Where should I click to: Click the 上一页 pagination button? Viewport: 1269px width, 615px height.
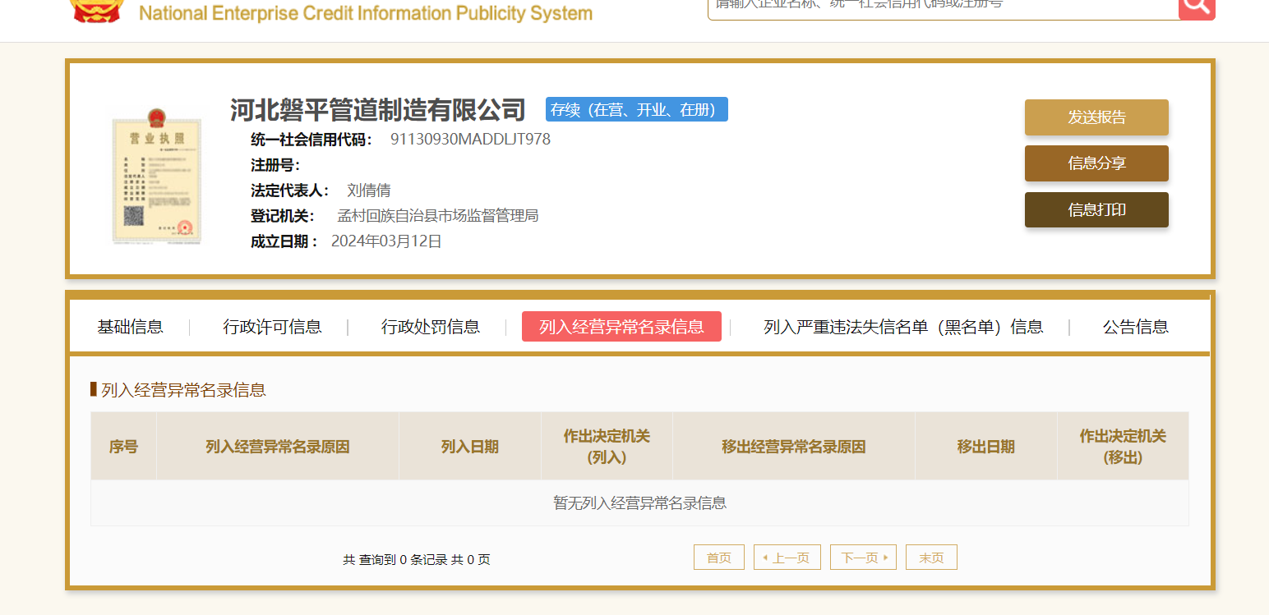coord(787,558)
